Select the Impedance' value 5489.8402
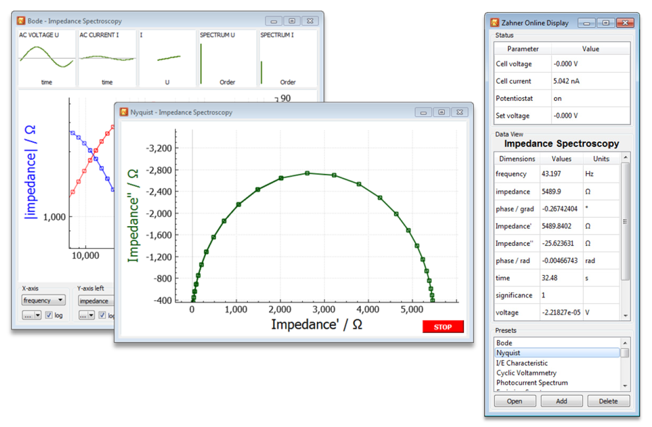 coord(561,226)
